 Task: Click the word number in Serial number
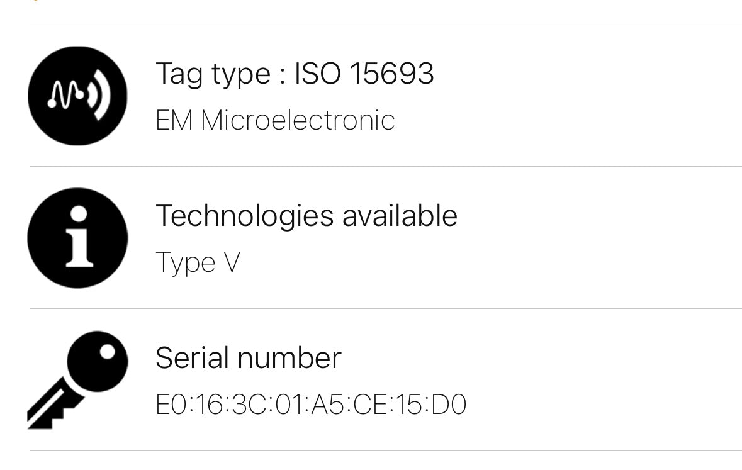[x=289, y=358]
